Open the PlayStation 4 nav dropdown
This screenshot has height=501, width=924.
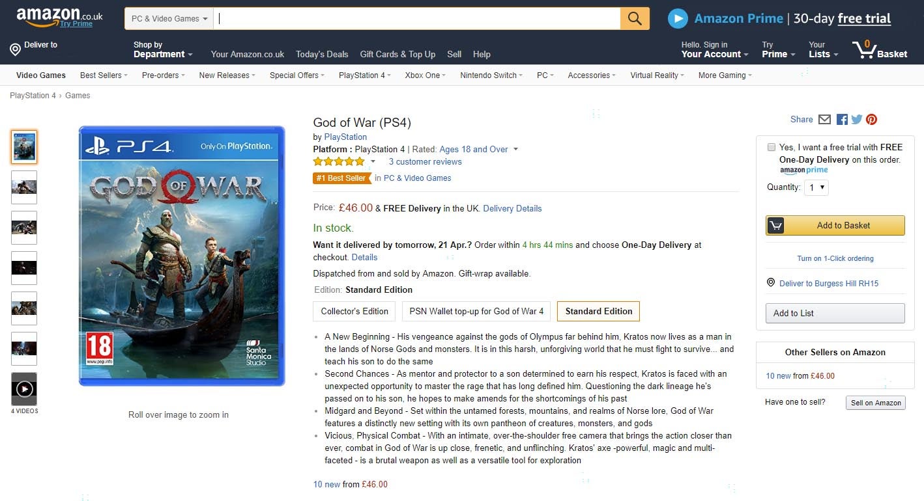coord(365,75)
